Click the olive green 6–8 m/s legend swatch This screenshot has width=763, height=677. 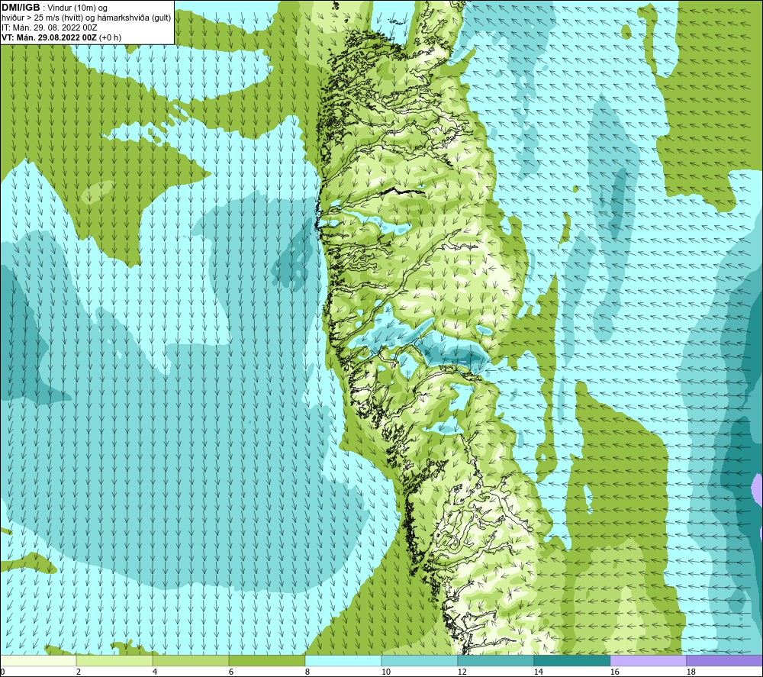(266, 660)
